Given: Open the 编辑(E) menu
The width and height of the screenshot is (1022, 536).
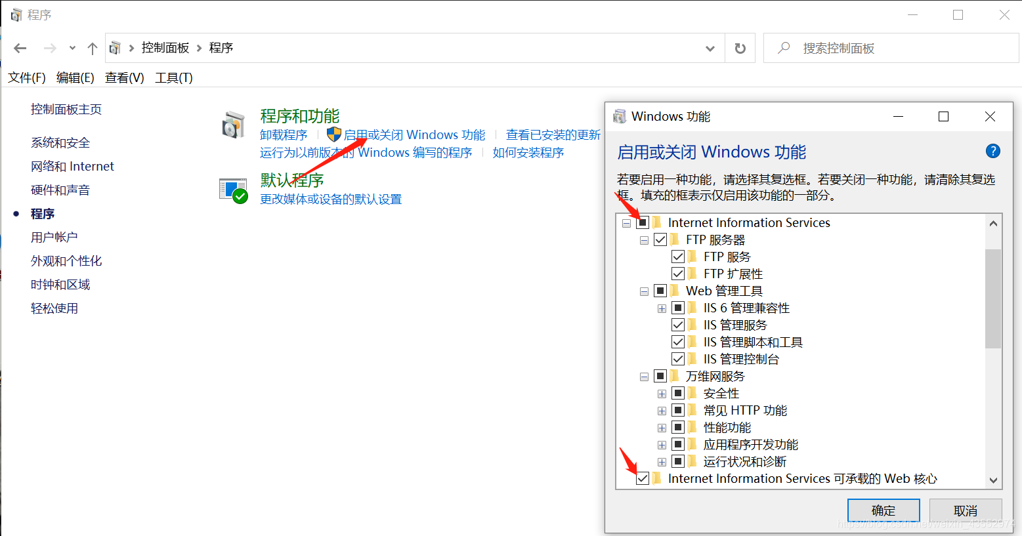Looking at the screenshot, I should (75, 77).
